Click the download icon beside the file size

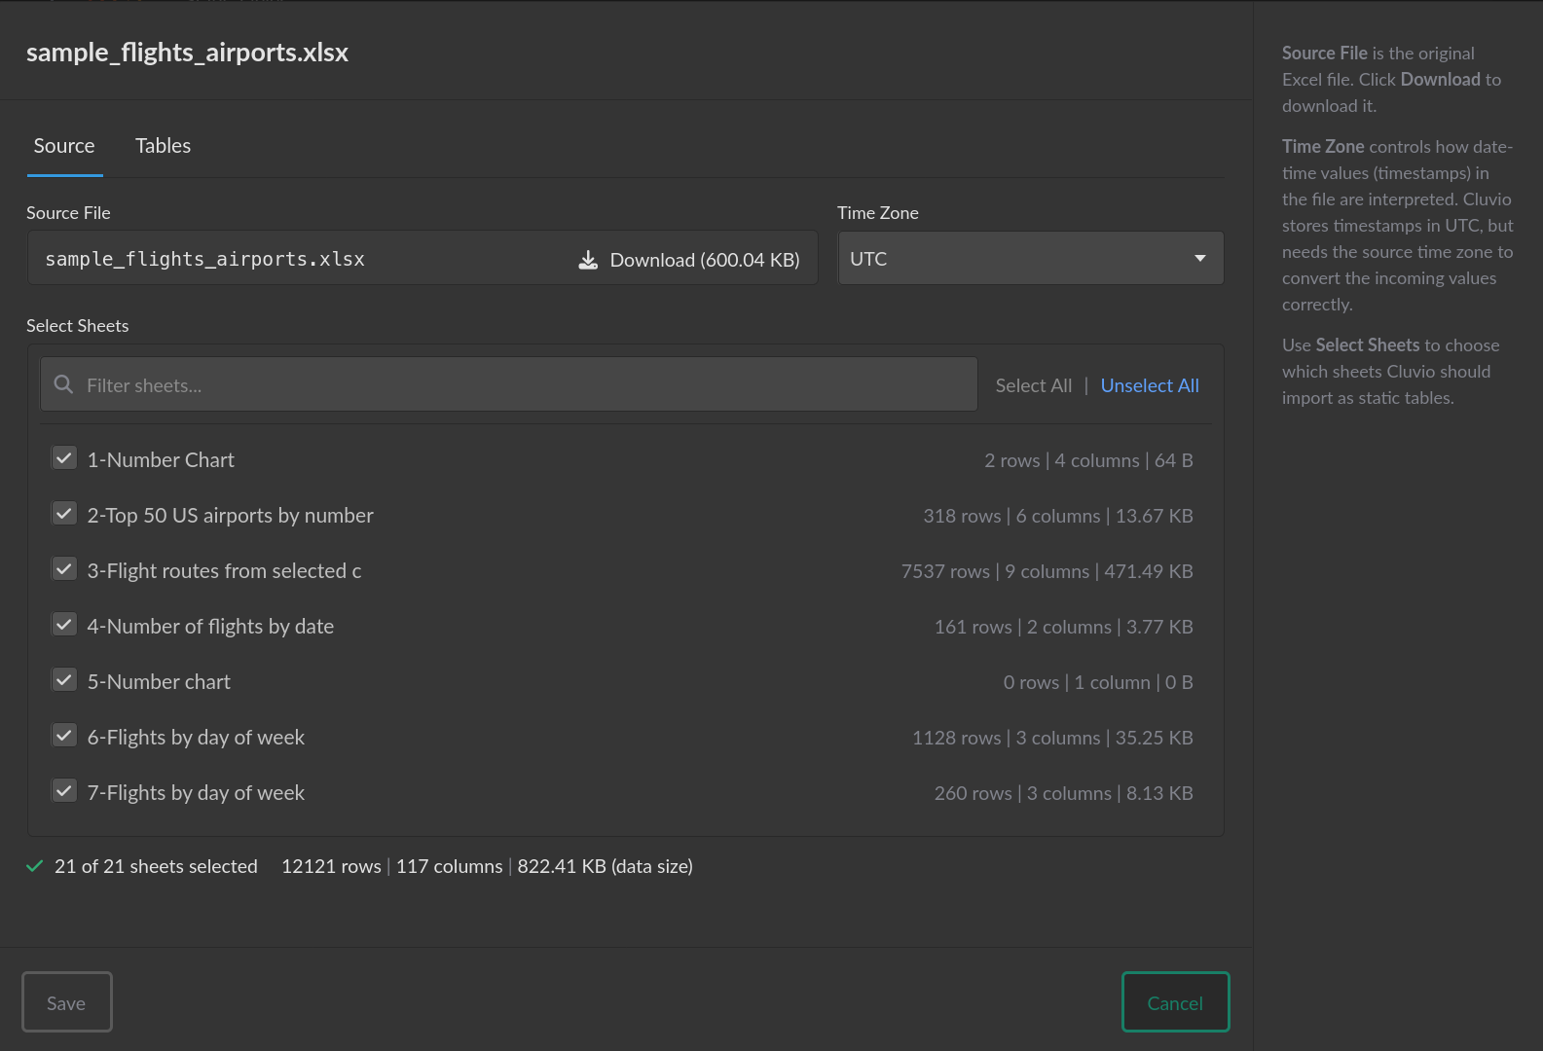click(588, 260)
